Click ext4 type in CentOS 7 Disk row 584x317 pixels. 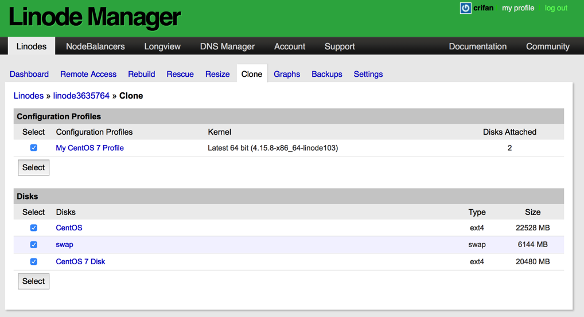tap(477, 261)
